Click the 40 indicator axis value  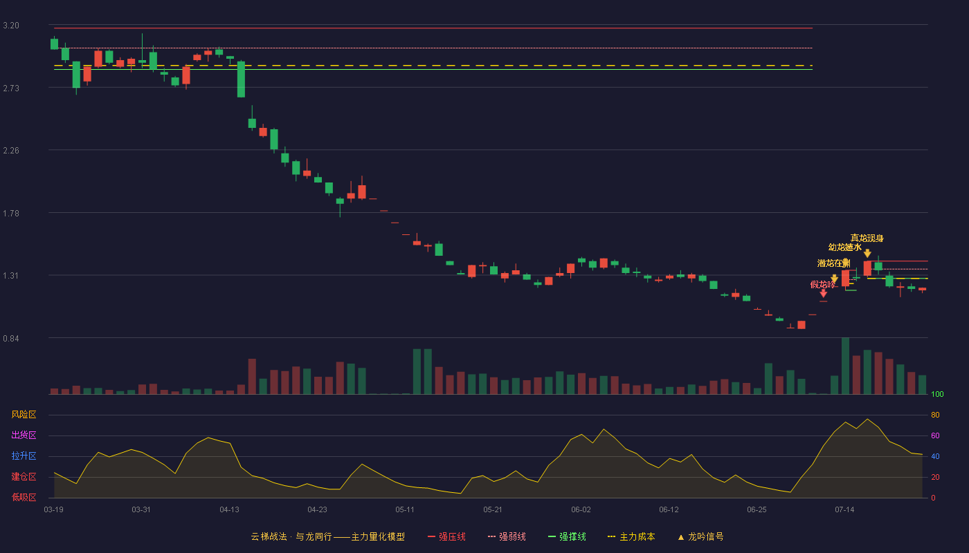[935, 456]
